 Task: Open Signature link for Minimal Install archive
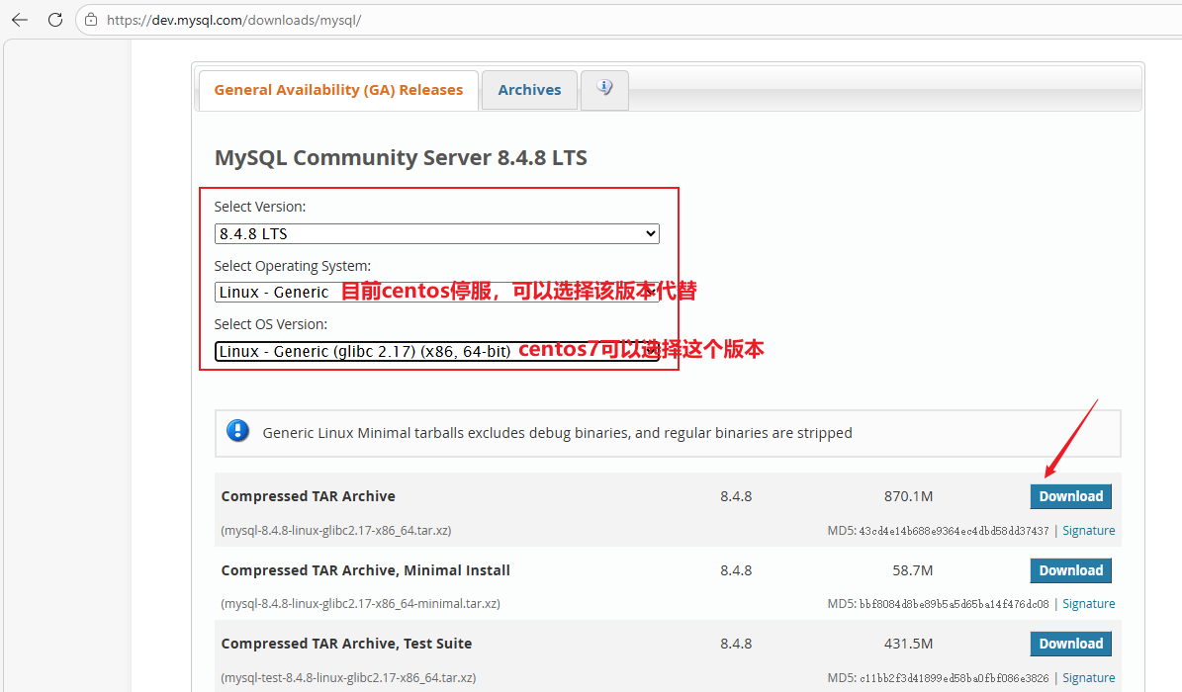point(1088,604)
